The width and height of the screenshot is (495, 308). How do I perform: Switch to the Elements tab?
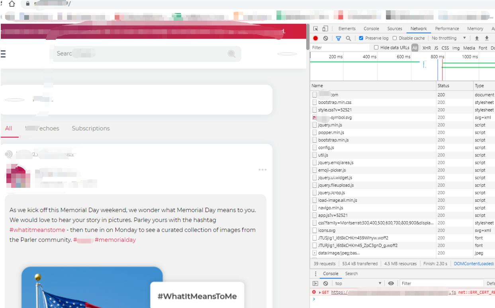pos(347,29)
